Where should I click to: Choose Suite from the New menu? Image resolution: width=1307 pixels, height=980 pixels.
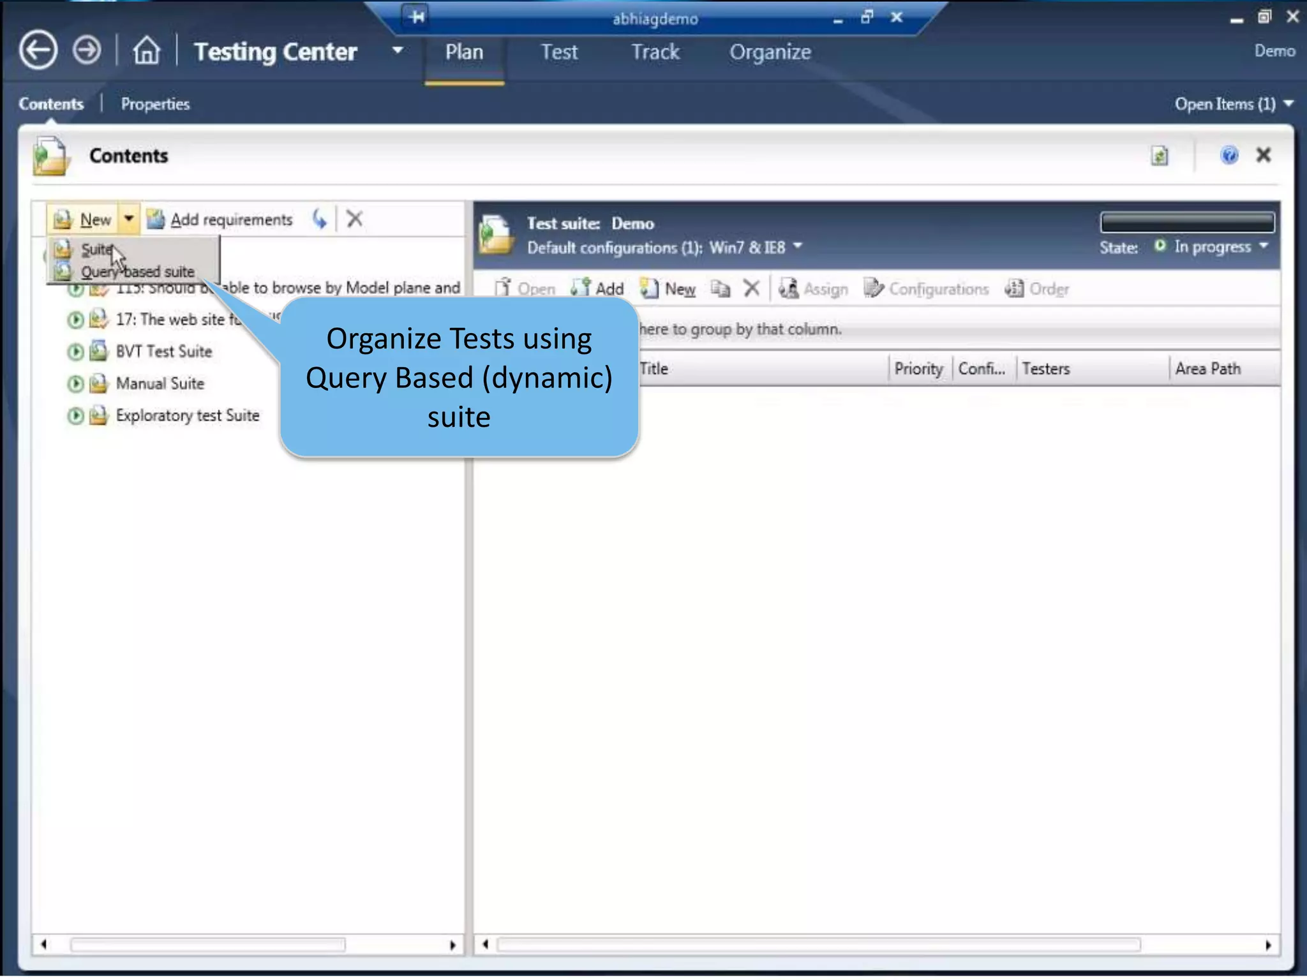point(96,249)
